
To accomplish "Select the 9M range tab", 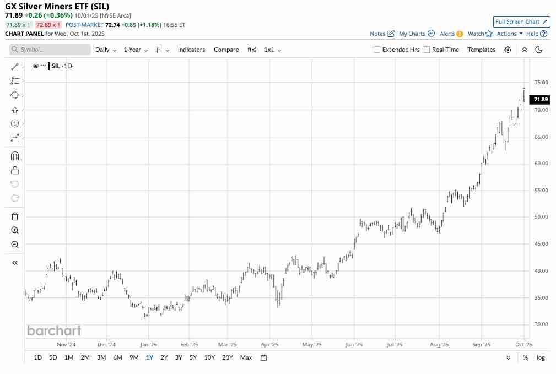I will 134,357.
